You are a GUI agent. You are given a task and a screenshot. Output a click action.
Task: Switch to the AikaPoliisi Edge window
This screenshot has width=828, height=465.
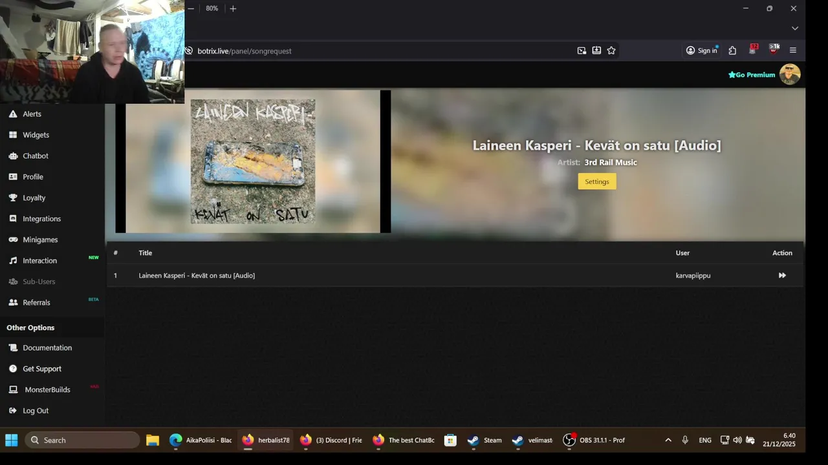(201, 440)
